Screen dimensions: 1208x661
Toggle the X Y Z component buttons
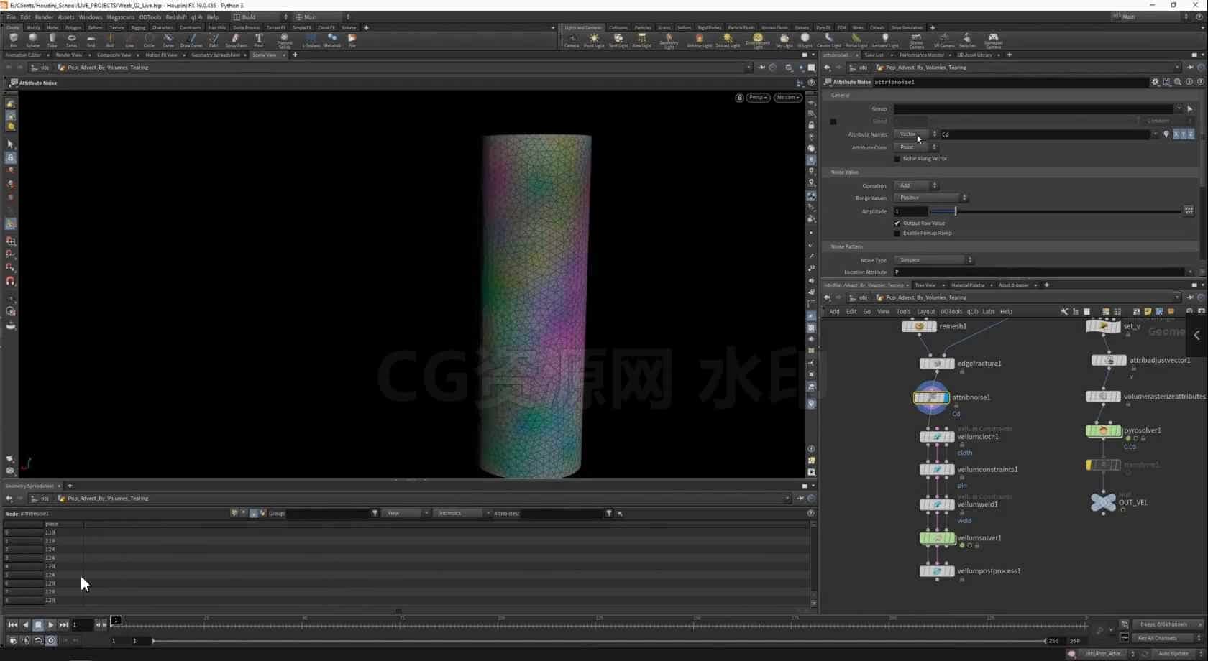(1184, 134)
